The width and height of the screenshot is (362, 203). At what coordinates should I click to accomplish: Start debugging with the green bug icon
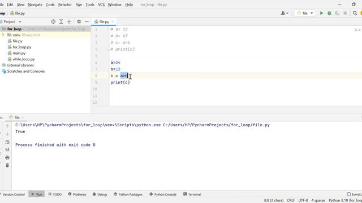click(x=329, y=13)
